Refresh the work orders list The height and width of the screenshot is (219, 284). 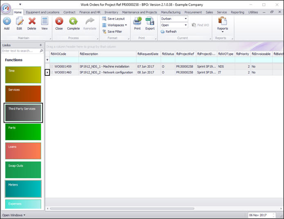point(169,32)
